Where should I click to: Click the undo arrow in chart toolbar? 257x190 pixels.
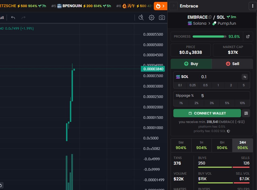coord(13,18)
